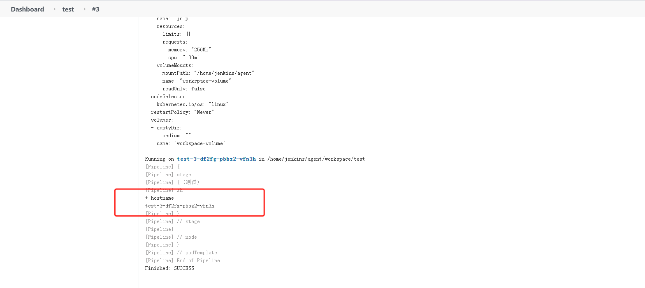Click 'Finished: SUCCESS' status line
Image resolution: width=645 pixels, height=288 pixels.
coord(169,268)
